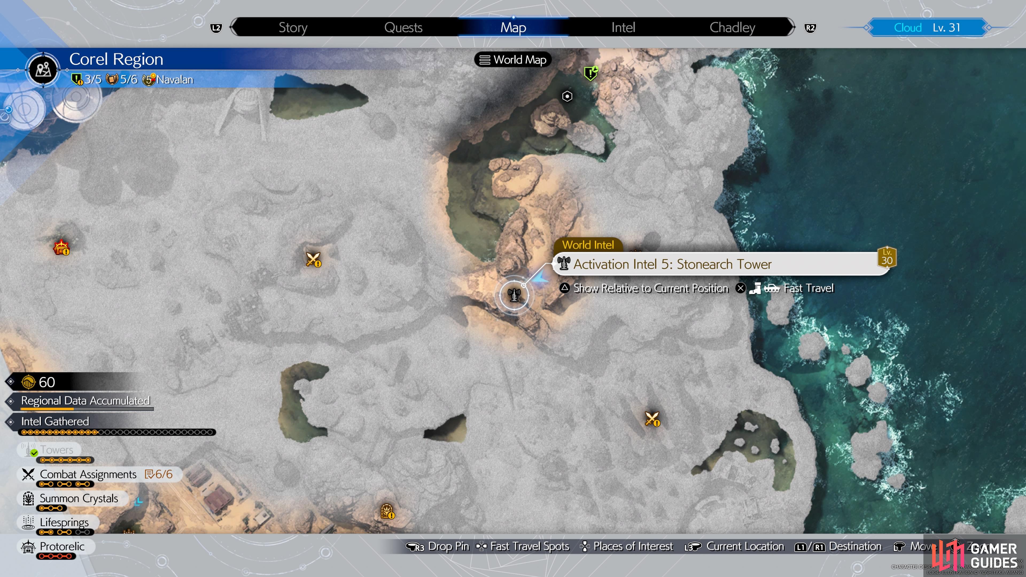Screen dimensions: 1026x577
Task: Click the Intel Gathered progress bar
Action: click(117, 432)
